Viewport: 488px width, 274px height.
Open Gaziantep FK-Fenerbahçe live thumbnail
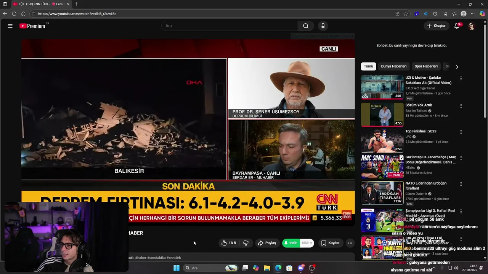[x=382, y=166]
